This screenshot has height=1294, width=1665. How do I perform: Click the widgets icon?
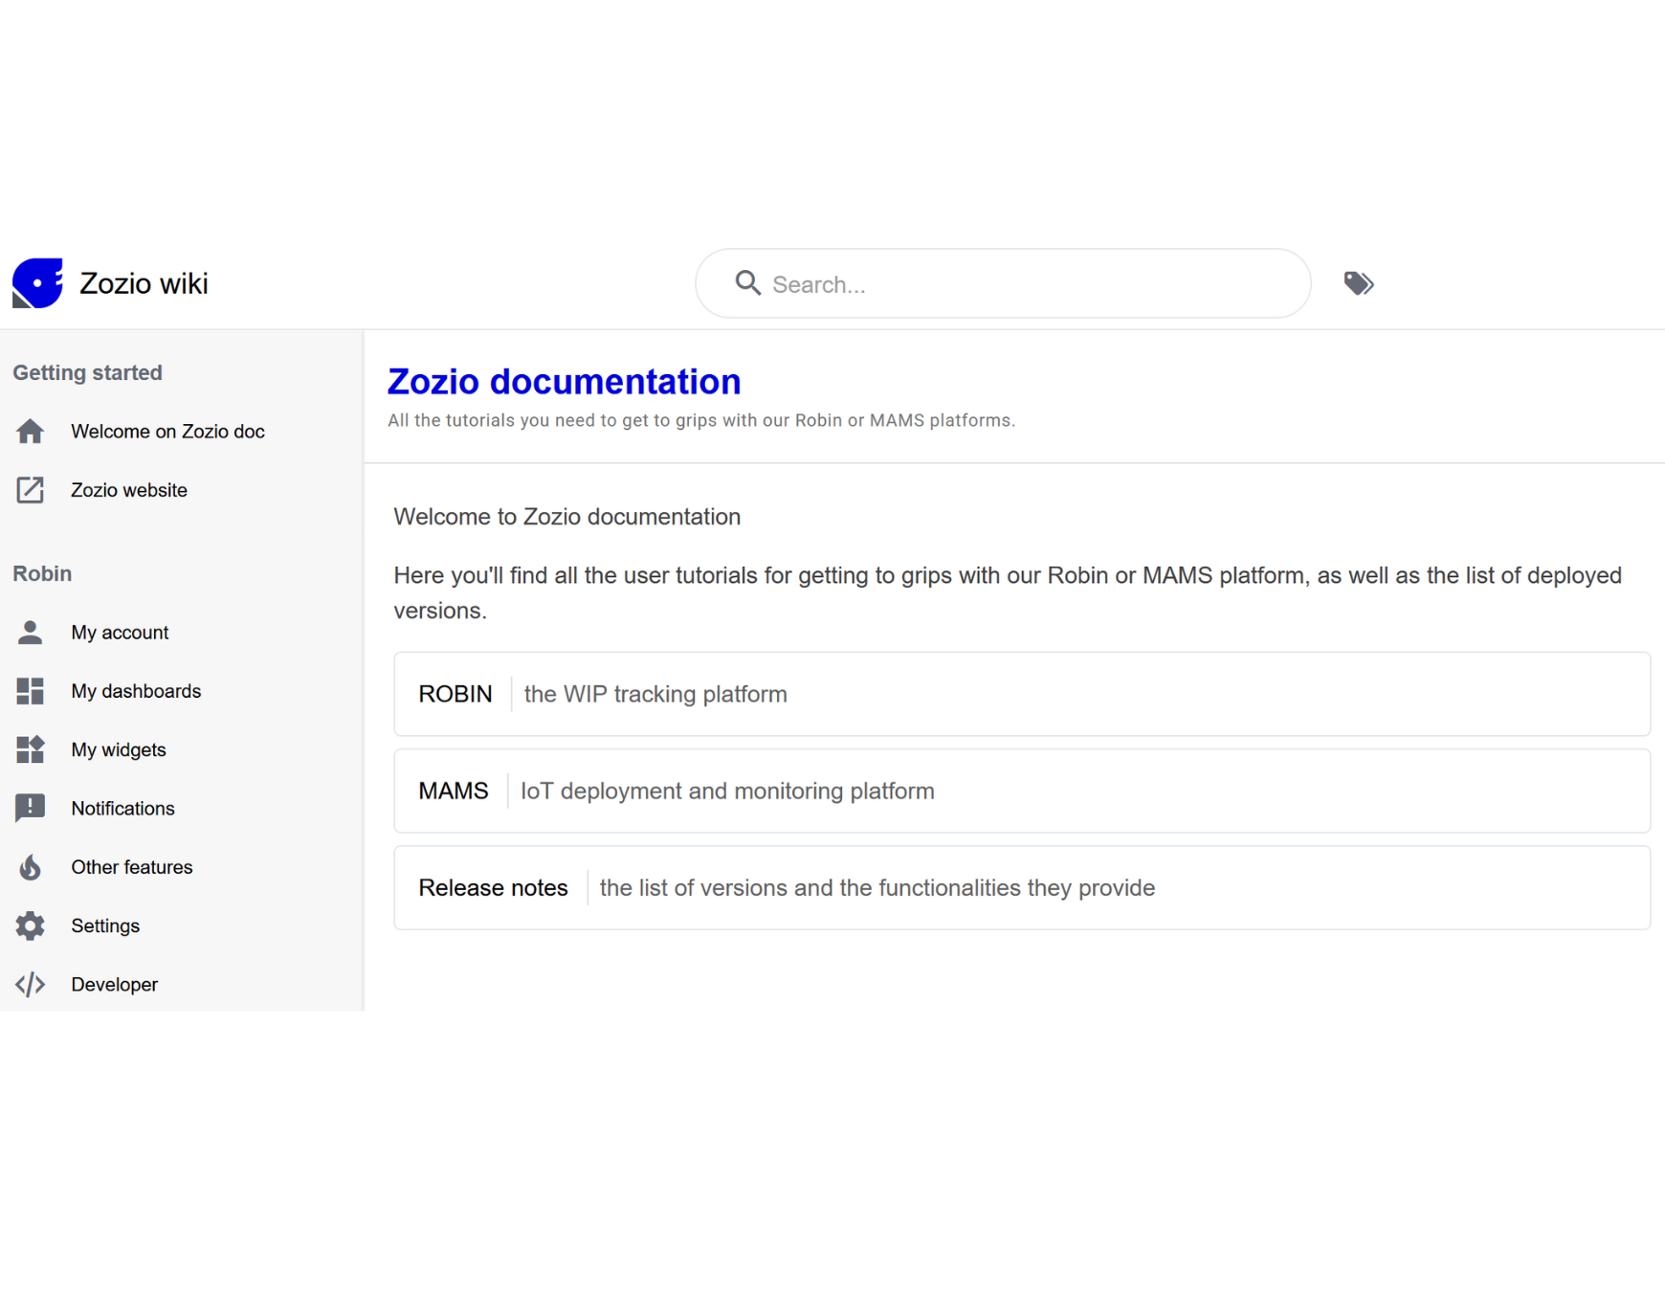tap(31, 749)
